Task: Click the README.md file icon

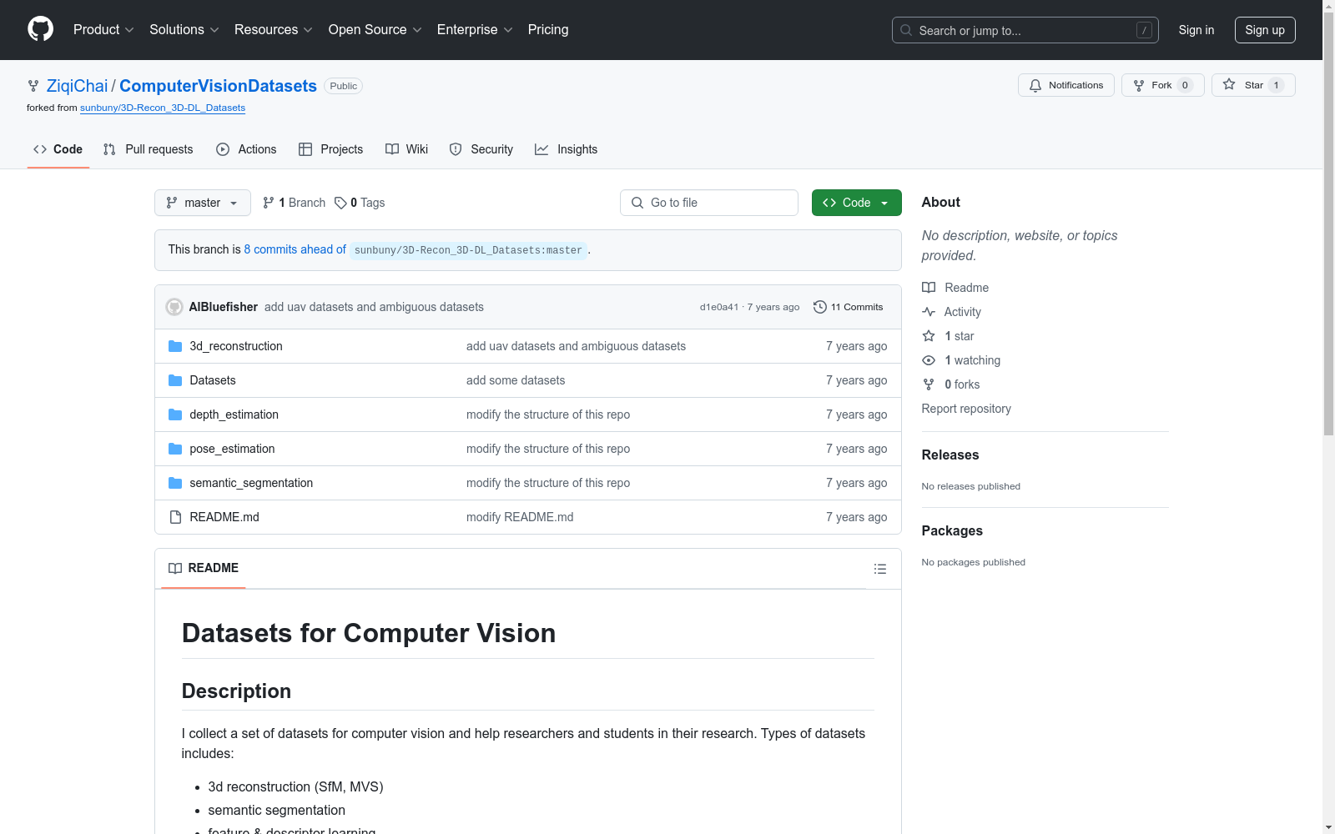Action: tap(175, 517)
